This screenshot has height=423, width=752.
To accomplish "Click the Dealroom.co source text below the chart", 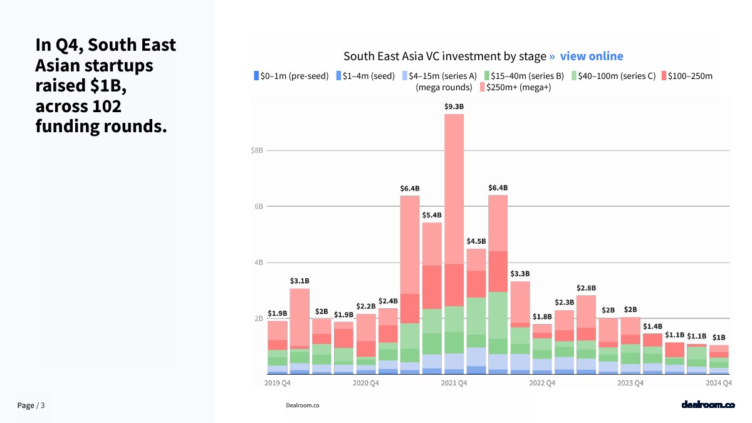I will (x=302, y=405).
